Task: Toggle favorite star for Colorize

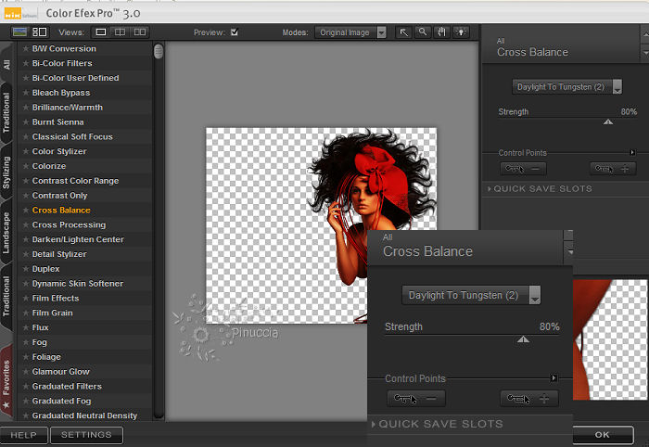Action: coord(26,166)
